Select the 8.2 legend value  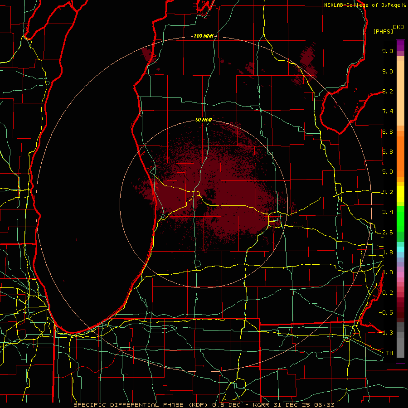coord(388,91)
